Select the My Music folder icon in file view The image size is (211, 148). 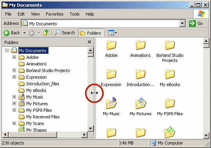point(111,103)
